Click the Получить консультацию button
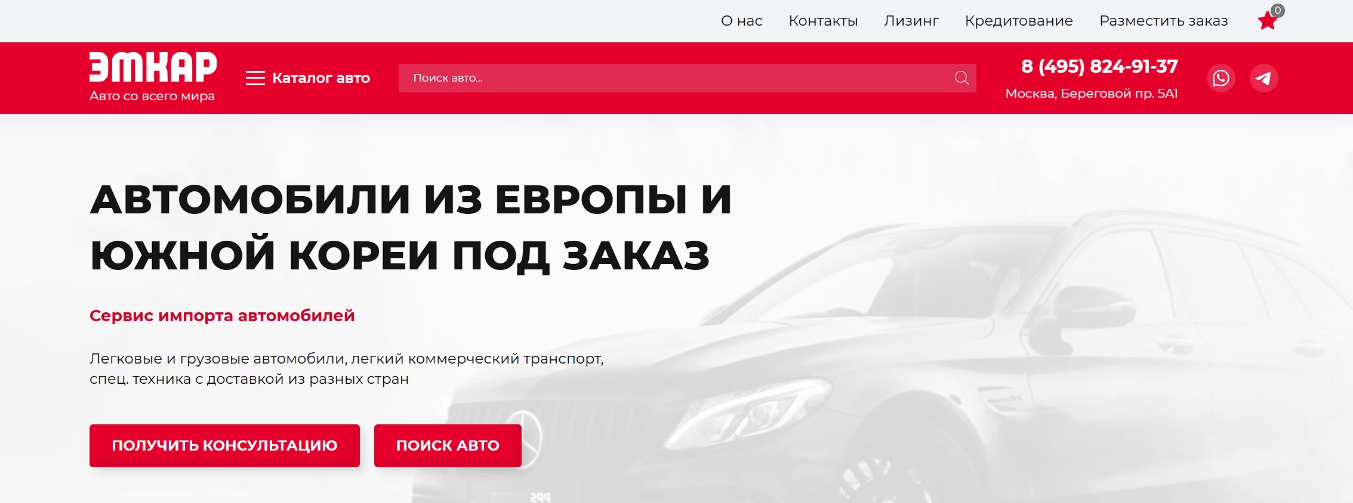 click(224, 445)
